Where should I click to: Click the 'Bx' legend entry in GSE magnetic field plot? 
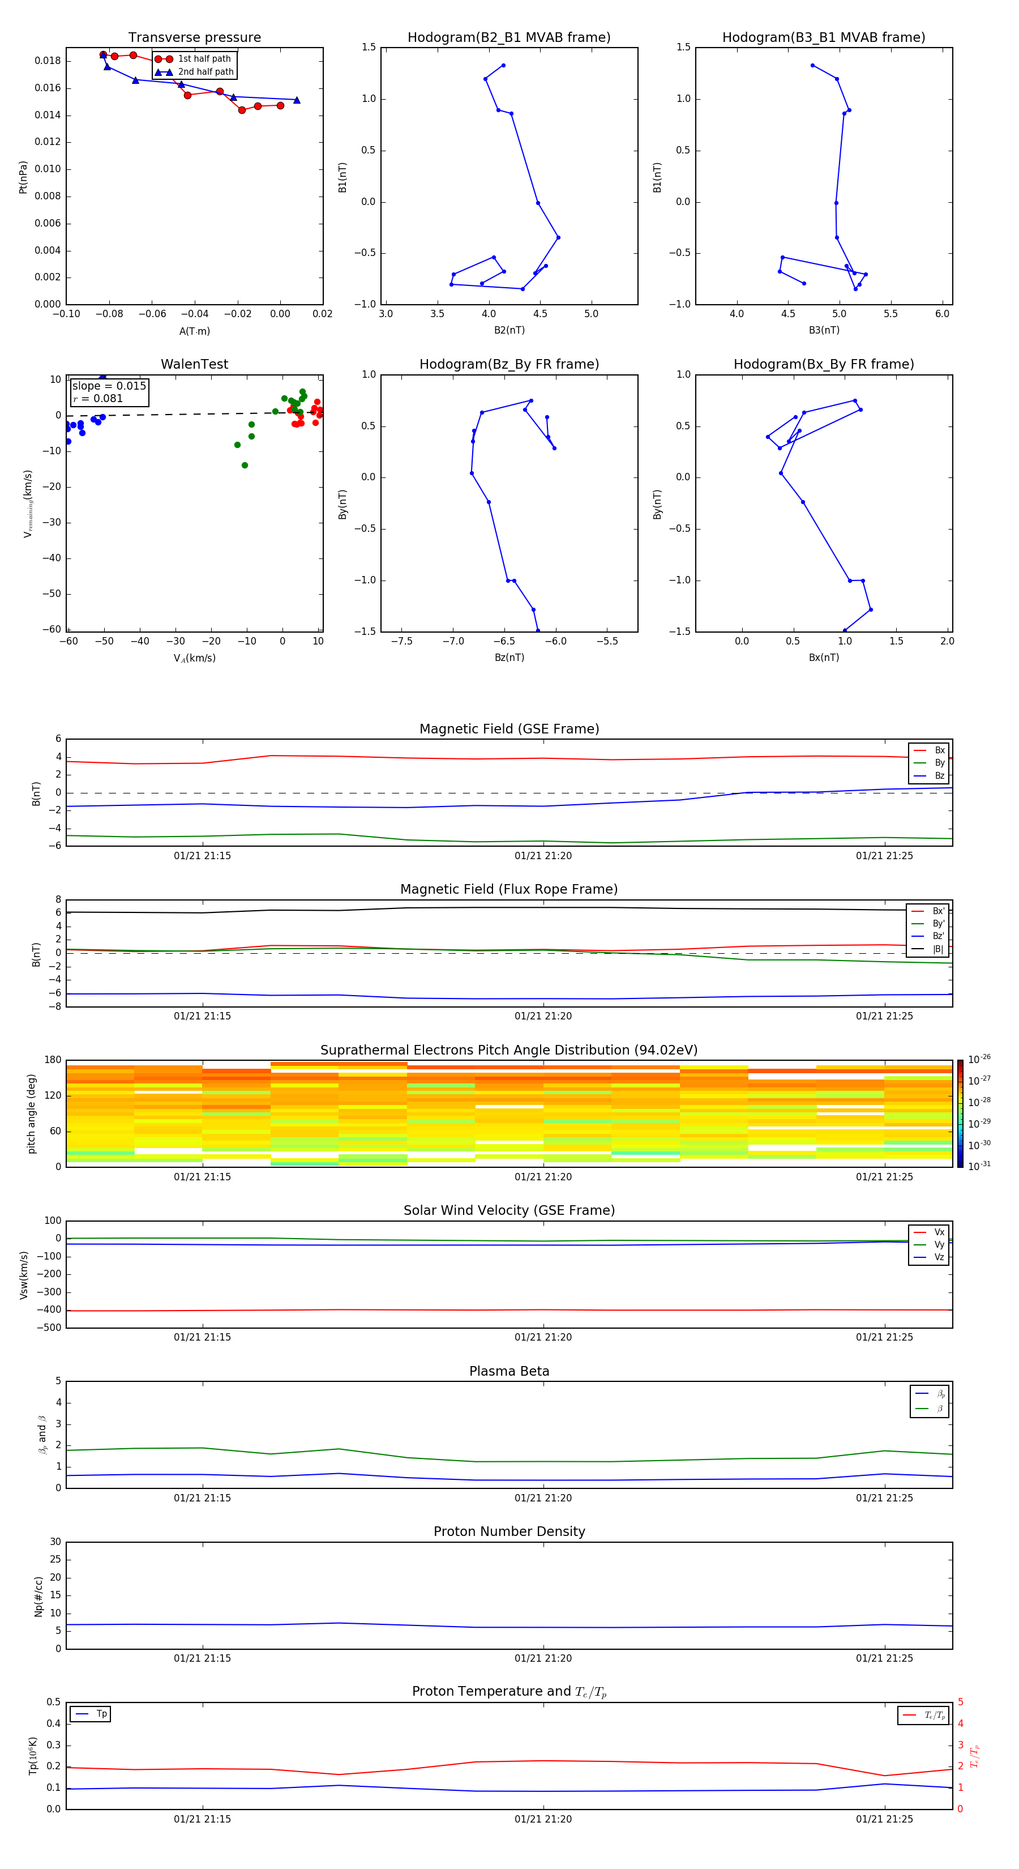point(929,750)
